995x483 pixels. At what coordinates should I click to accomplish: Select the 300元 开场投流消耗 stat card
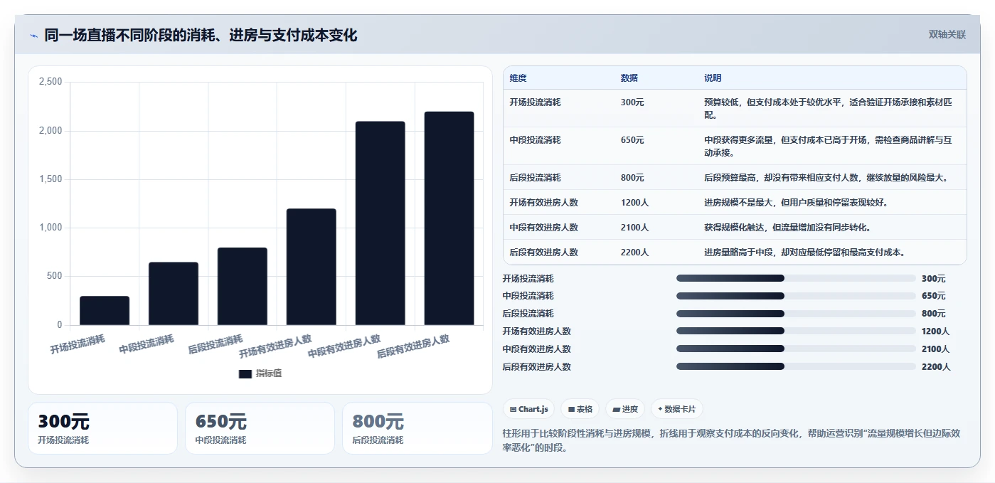click(102, 428)
